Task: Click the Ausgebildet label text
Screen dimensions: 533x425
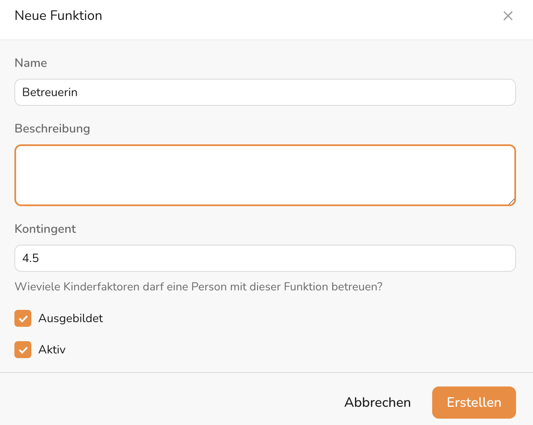Action: pos(71,318)
